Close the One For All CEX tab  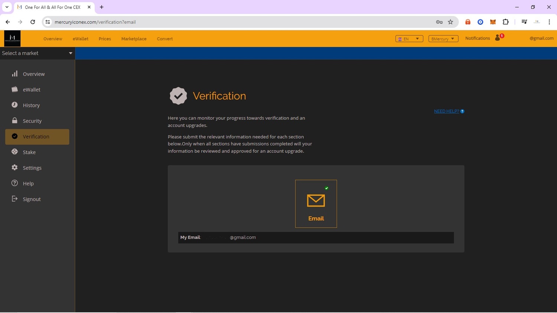click(x=89, y=7)
